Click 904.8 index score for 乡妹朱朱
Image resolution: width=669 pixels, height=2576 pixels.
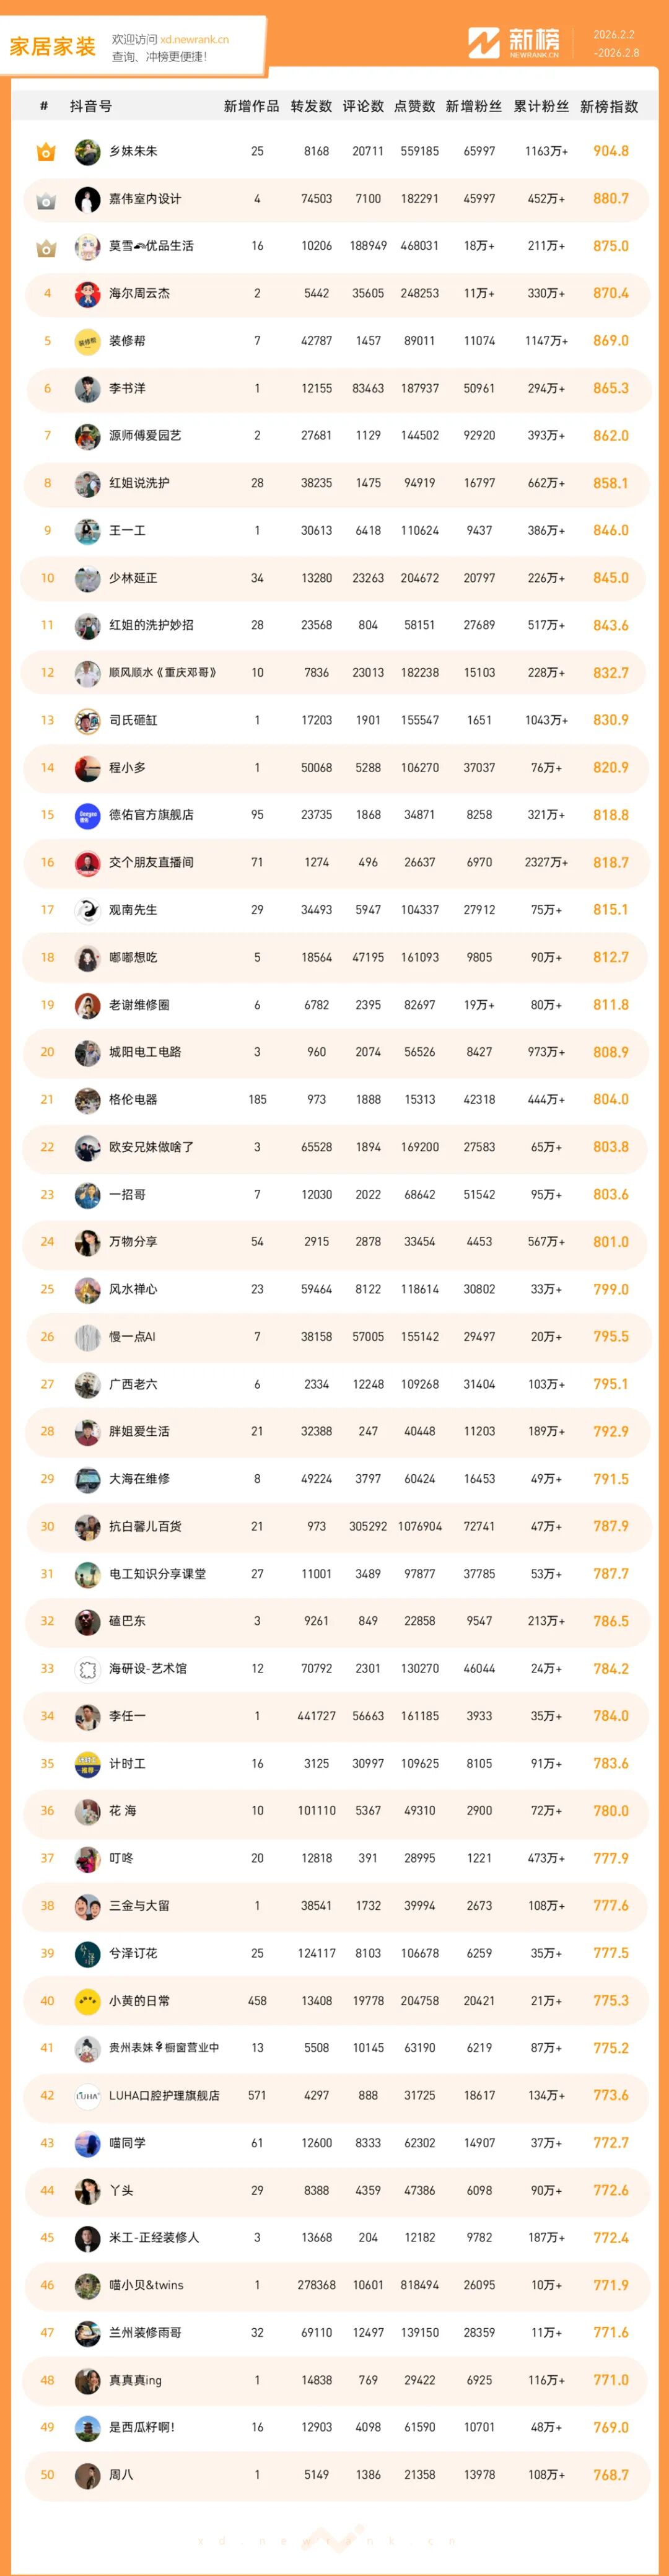click(x=610, y=151)
